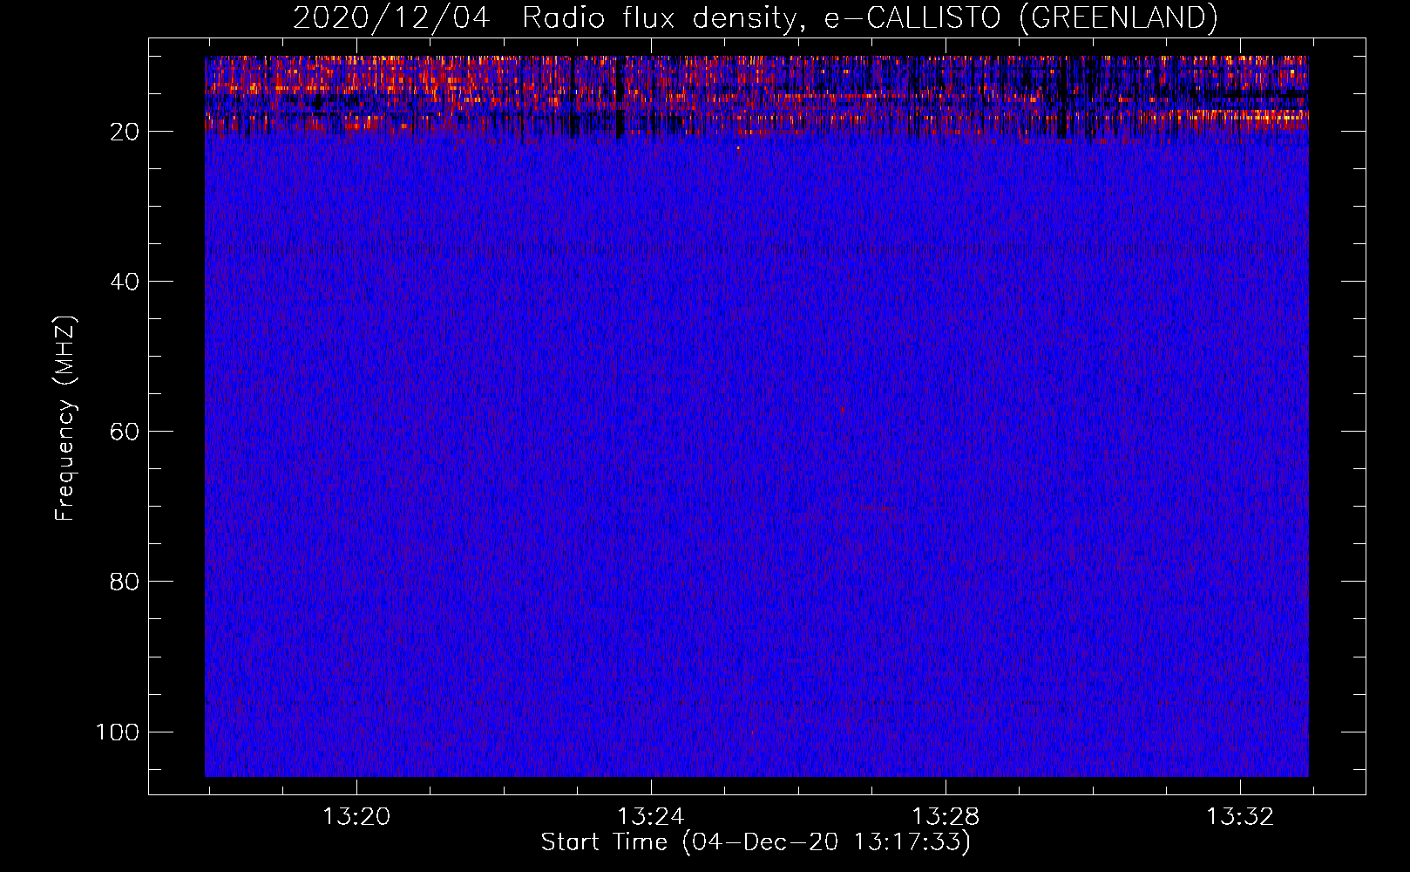Click the 13:24 time axis label

point(651,816)
